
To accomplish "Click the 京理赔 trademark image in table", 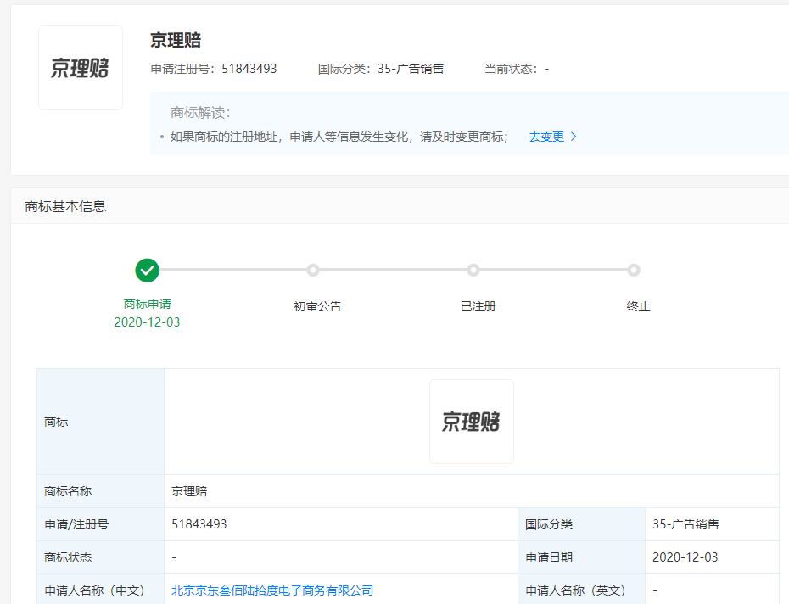I will click(x=471, y=422).
